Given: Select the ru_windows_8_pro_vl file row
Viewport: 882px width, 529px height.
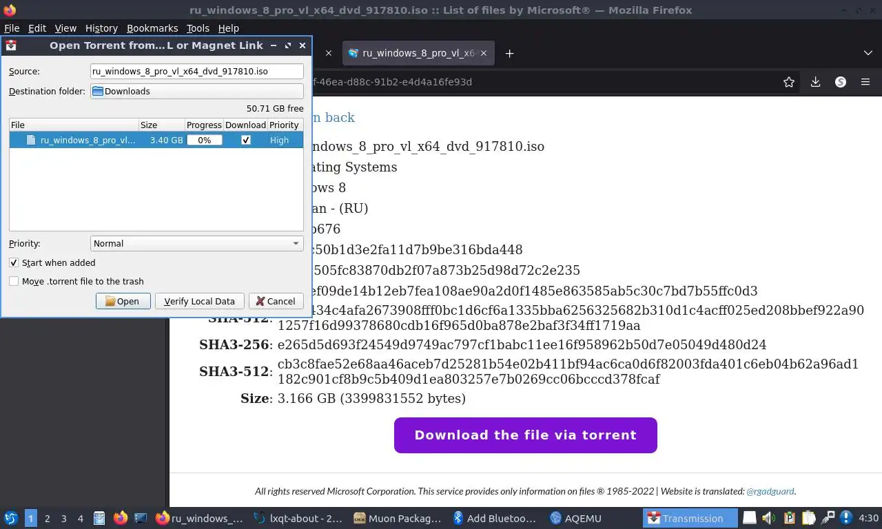Looking at the screenshot, I should coord(156,140).
